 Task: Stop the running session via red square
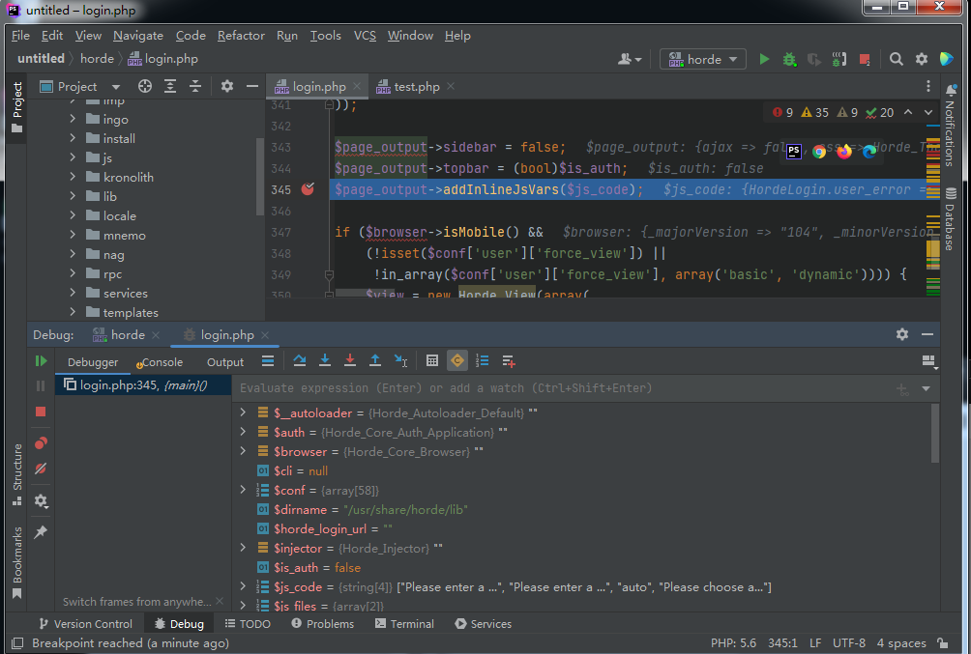tap(865, 59)
